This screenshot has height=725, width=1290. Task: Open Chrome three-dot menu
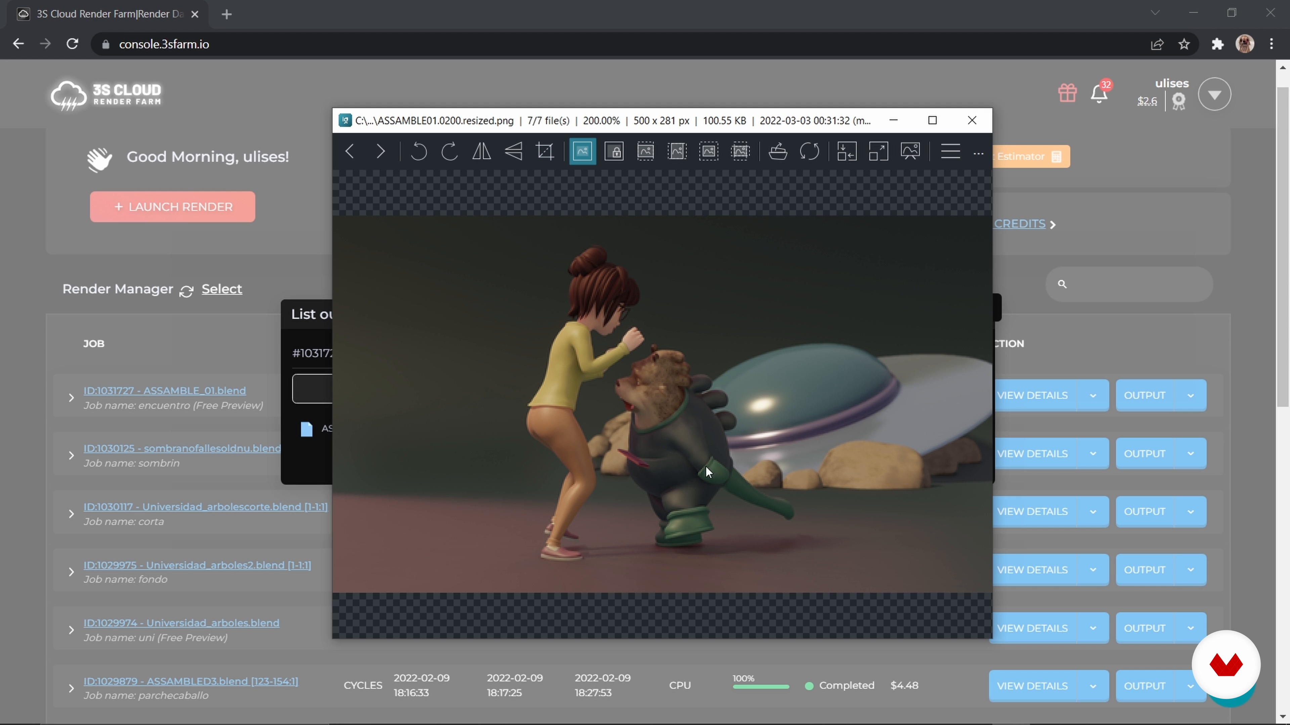1272,44
